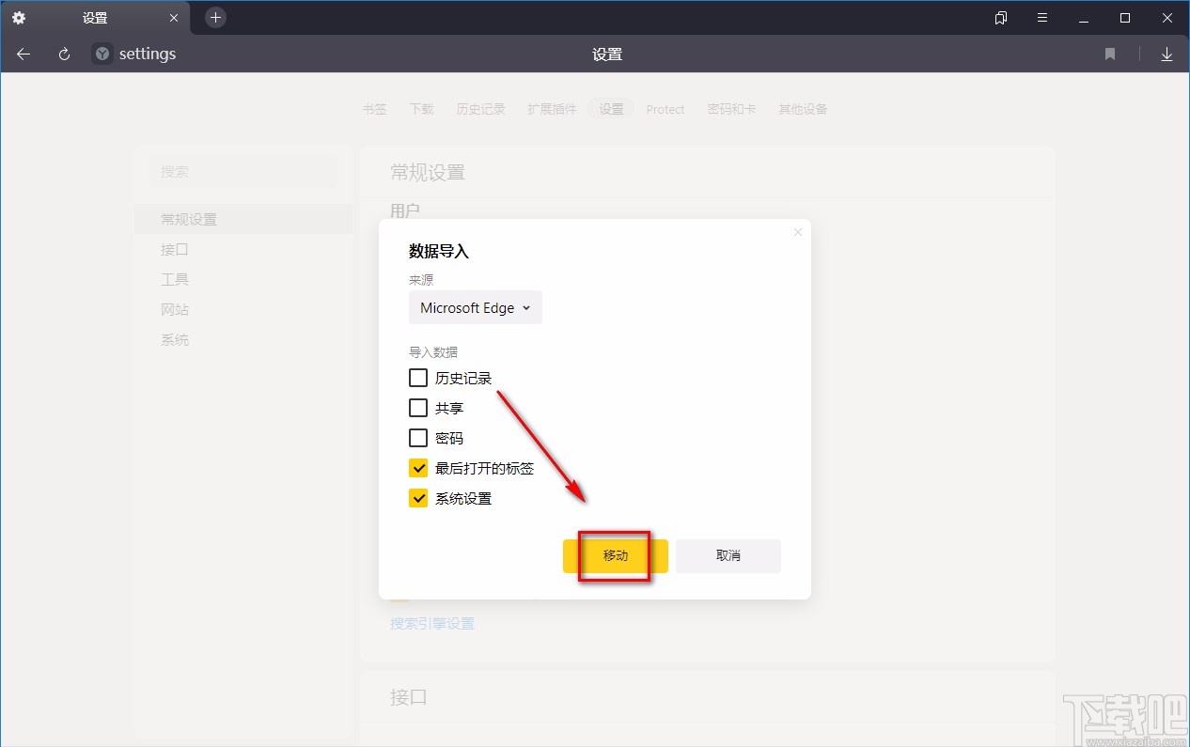Open the tab panels icon near window controls
The width and height of the screenshot is (1190, 747).
coord(1000,17)
